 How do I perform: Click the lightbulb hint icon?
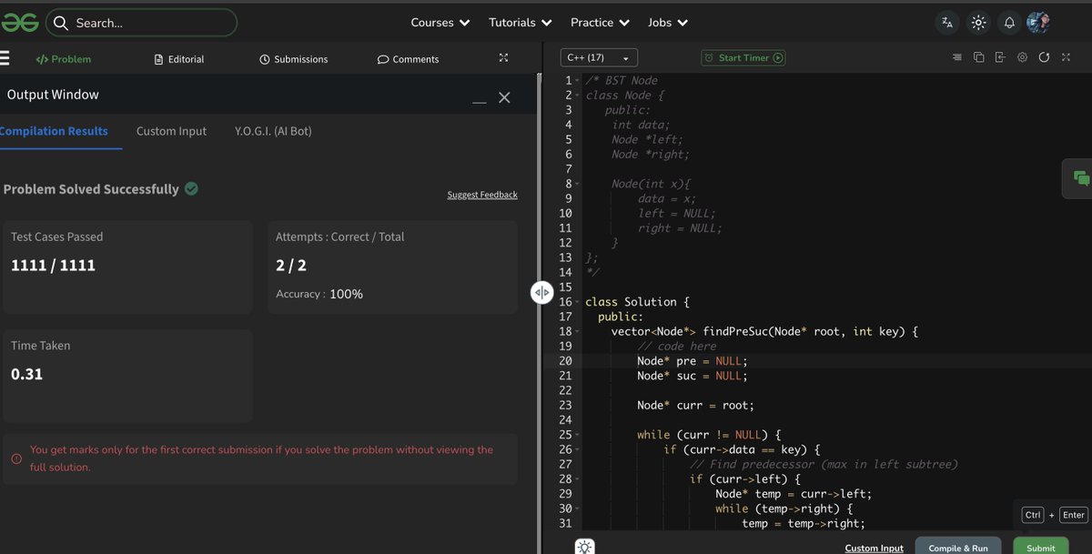pos(585,547)
